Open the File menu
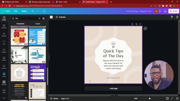This screenshot has height=101, width=180. [x=16, y=11]
